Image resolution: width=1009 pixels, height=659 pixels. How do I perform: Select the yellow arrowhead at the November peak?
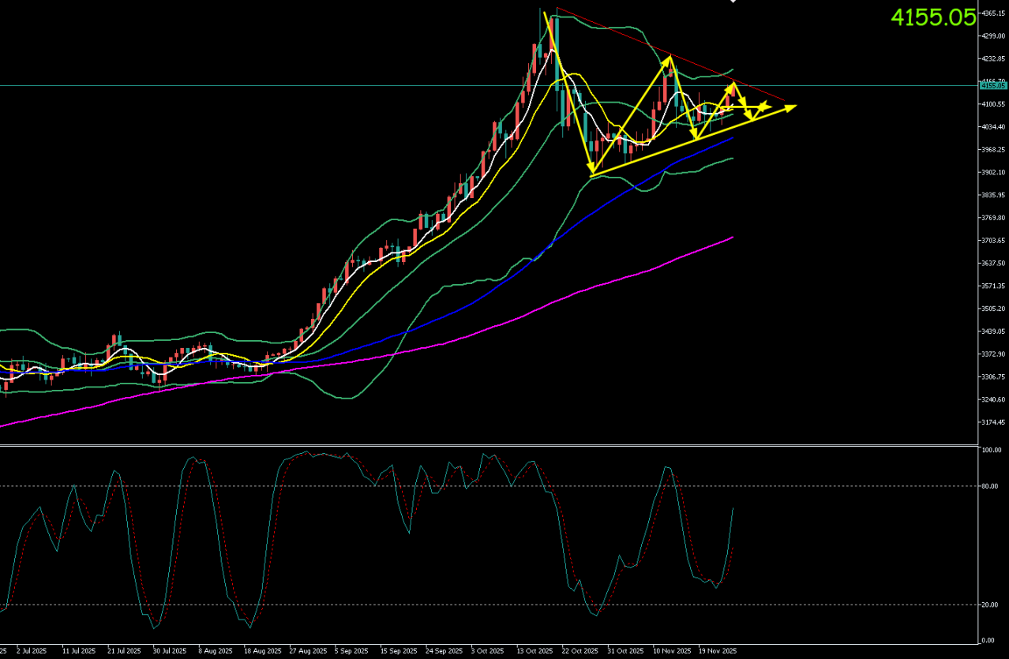[669, 58]
